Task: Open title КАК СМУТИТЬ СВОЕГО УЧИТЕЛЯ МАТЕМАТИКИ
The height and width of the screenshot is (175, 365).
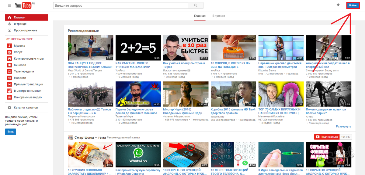Action: 133,65
